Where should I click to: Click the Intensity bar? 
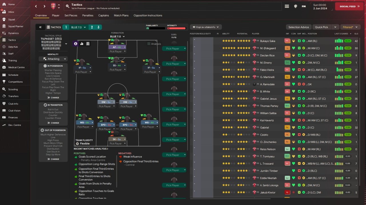(x=176, y=28)
